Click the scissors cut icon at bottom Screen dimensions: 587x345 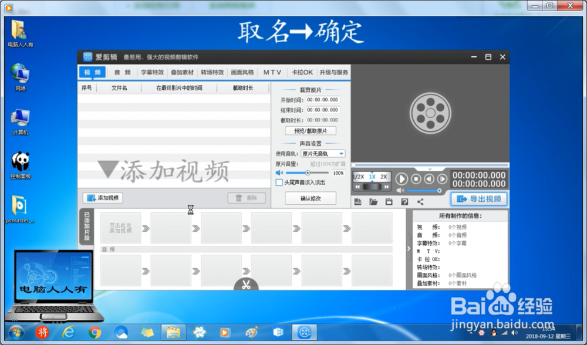(246, 285)
